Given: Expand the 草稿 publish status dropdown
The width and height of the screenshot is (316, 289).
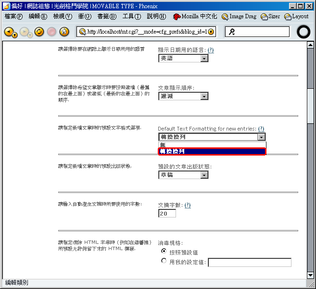Looking at the screenshot, I should [204, 175].
